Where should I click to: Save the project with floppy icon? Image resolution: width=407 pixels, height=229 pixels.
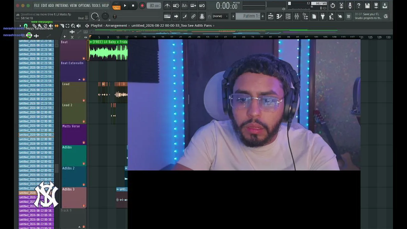367,5
